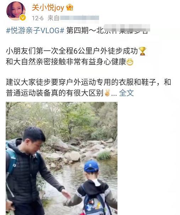
Task: Open the 关小悦joy username link
Action: point(48,7)
